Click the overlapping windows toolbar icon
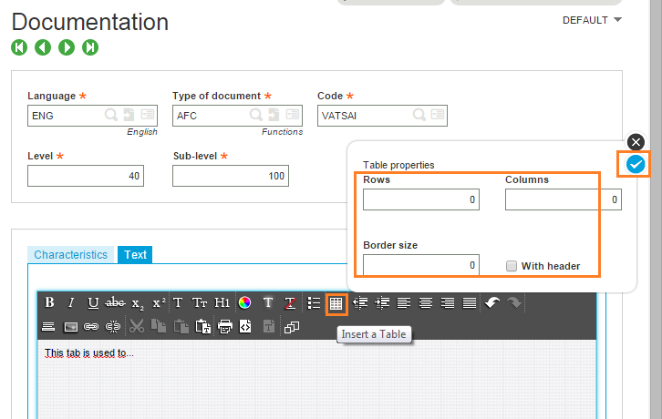The image size is (662, 419). pyautogui.click(x=292, y=327)
